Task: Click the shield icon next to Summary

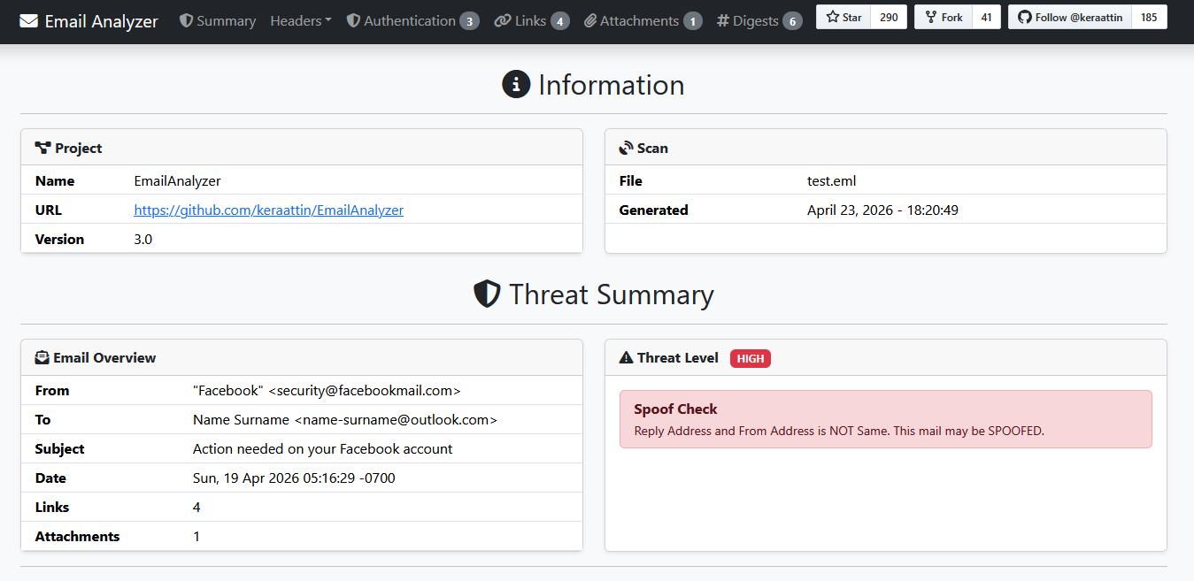Action: [186, 20]
